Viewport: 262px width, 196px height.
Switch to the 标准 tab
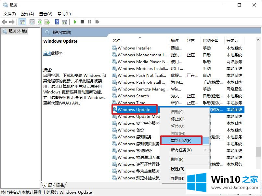[x=60, y=185]
